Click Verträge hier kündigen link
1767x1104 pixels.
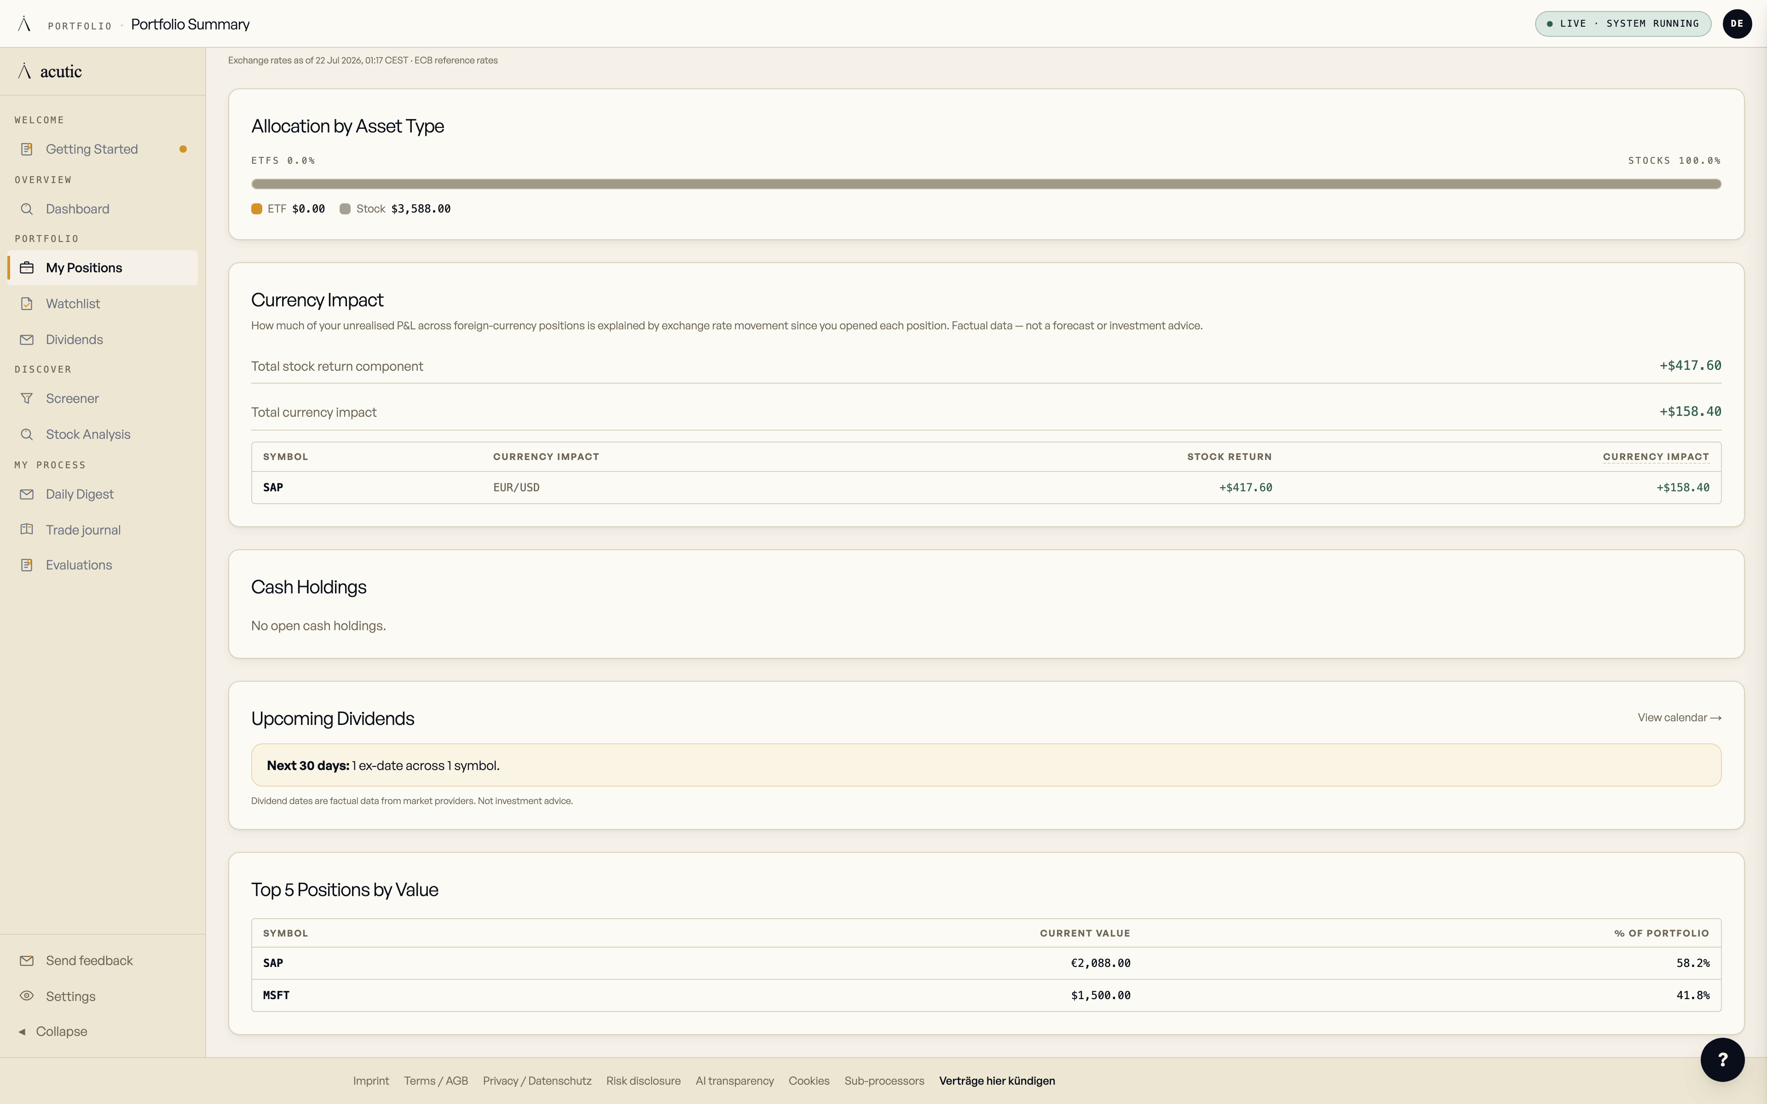[997, 1081]
